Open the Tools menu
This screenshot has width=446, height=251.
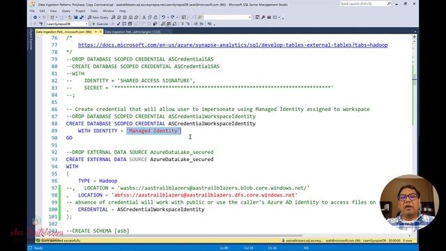coord(94,11)
